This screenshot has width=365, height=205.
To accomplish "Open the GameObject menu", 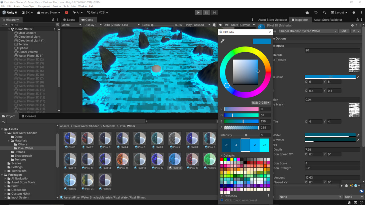I will tap(29, 6).
